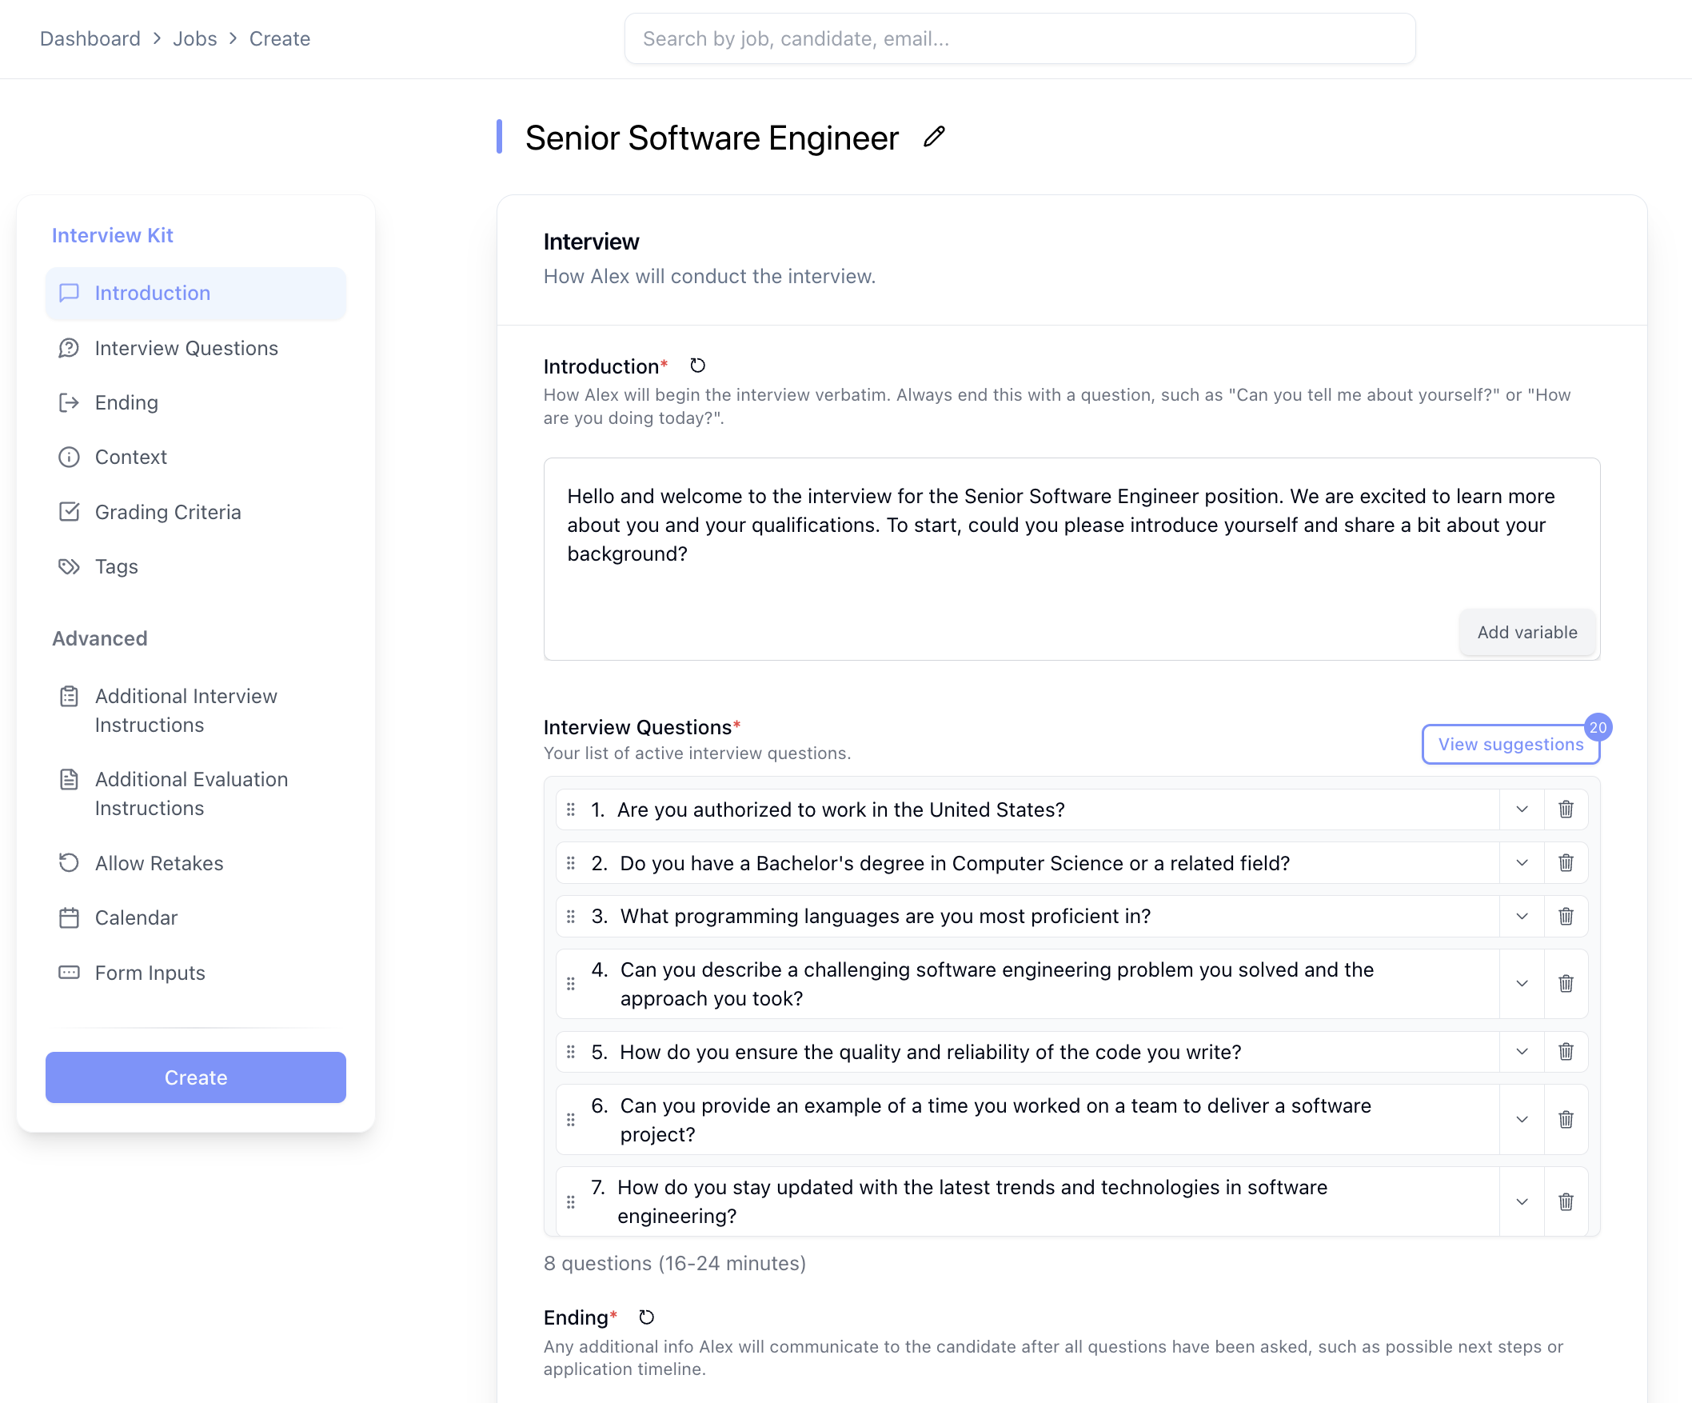Viewport: 1692px width, 1403px height.
Task: Grab the drag handle of question 5
Action: [x=571, y=1052]
